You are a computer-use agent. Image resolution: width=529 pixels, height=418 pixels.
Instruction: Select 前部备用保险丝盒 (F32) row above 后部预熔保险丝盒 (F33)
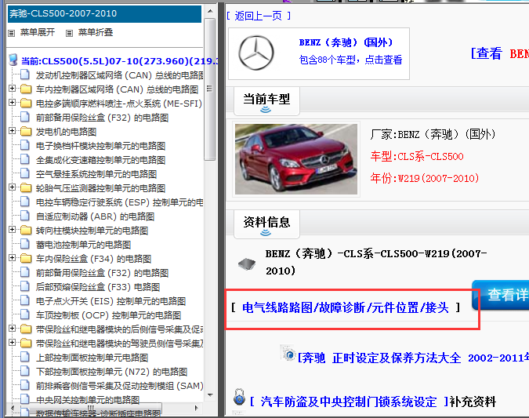point(102,273)
